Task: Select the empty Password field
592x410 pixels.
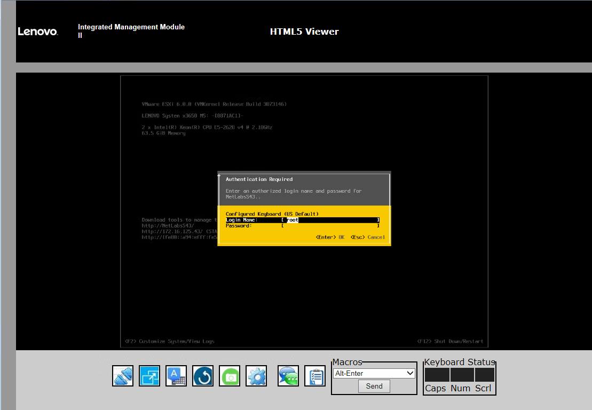Action: click(x=331, y=225)
